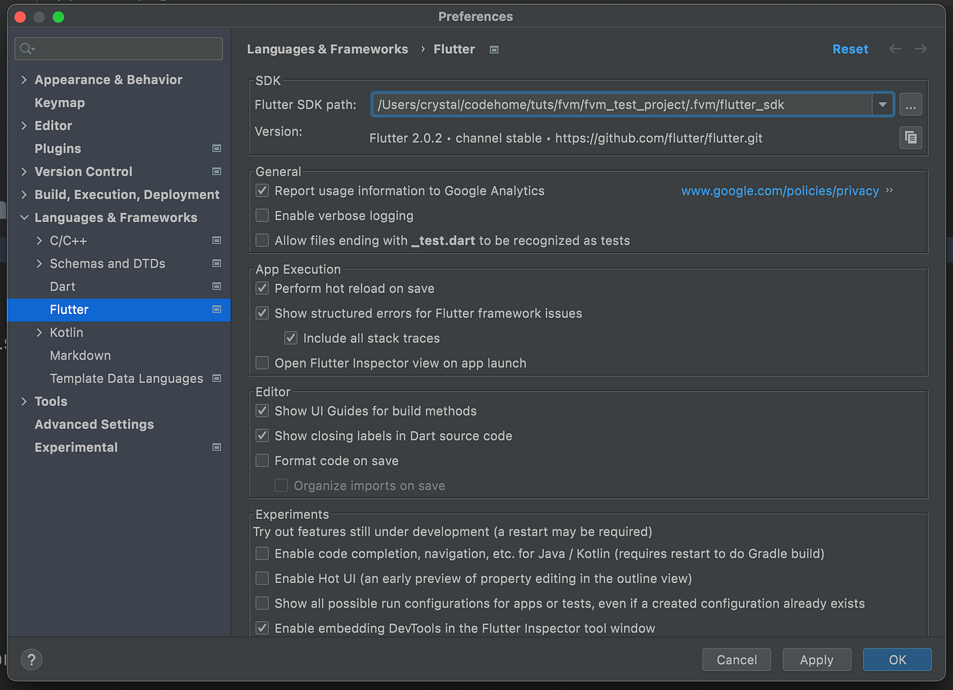The width and height of the screenshot is (953, 690).
Task: Open Markdown settings page
Action: pos(80,356)
